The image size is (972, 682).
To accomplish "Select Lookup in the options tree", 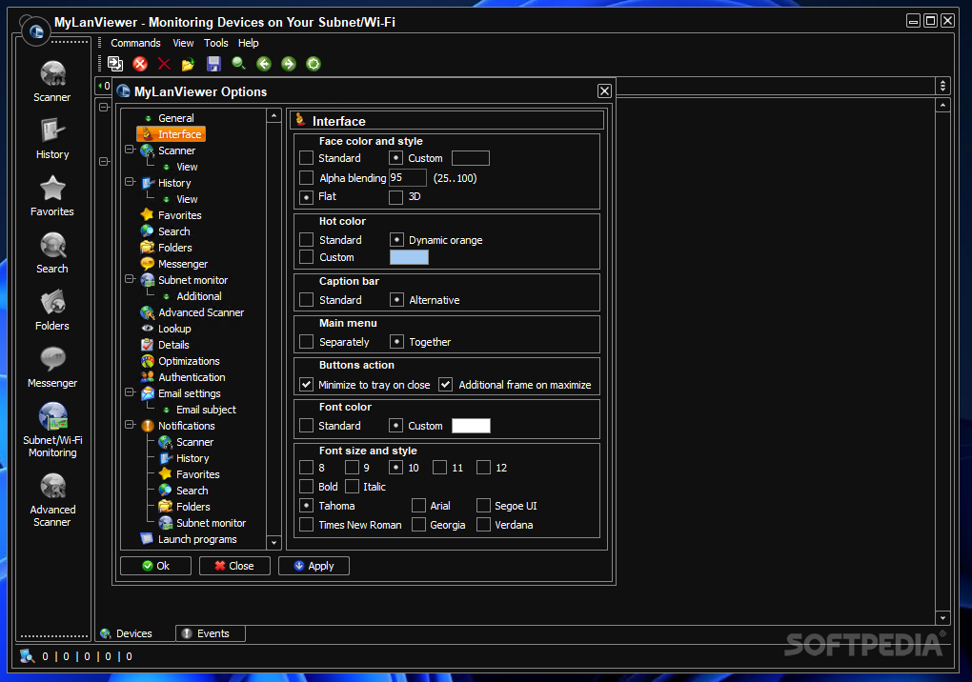I will (x=174, y=329).
